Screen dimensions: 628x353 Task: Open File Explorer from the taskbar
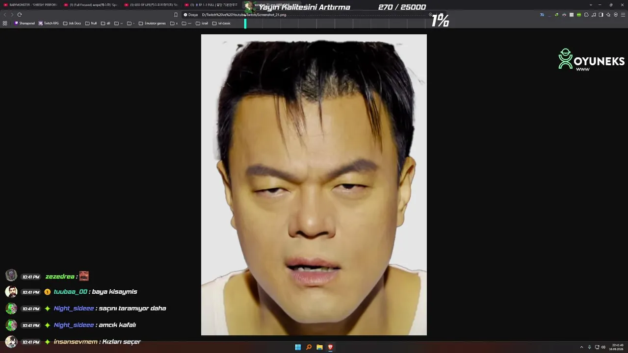[319, 347]
